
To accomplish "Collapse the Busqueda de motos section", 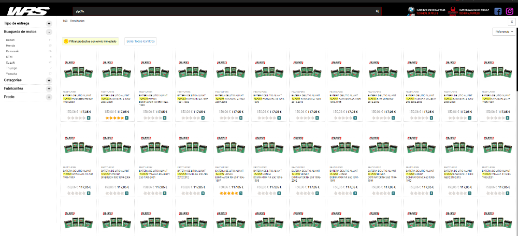I will tap(49, 32).
